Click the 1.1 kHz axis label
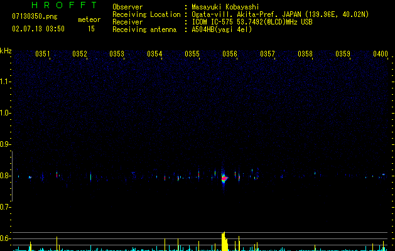 click(x=5, y=82)
